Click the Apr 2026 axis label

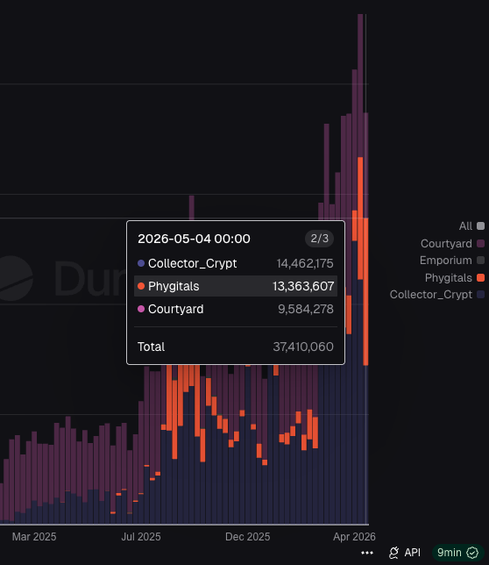(354, 537)
